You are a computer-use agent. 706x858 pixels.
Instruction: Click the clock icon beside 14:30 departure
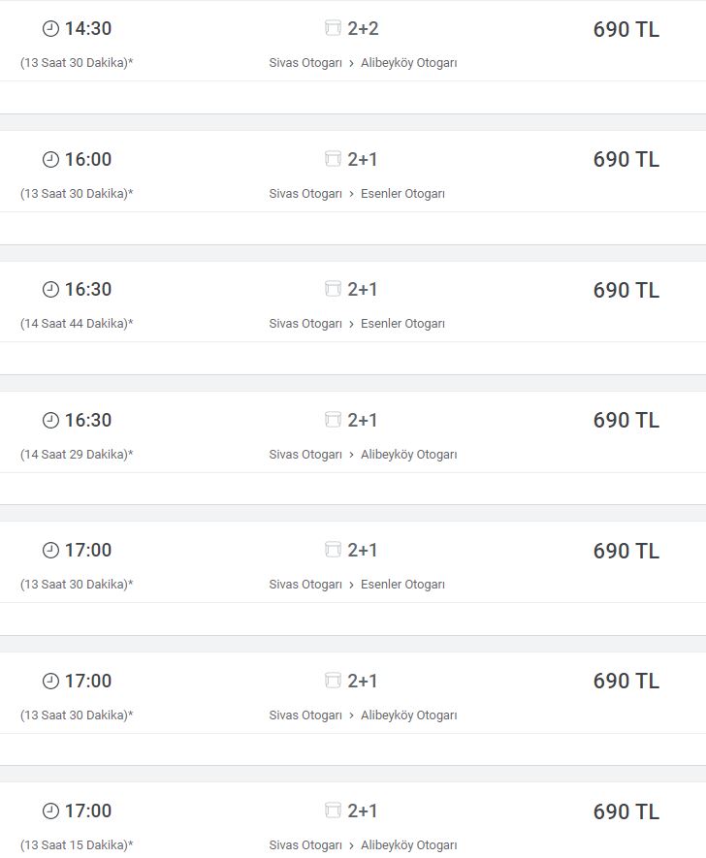50,29
